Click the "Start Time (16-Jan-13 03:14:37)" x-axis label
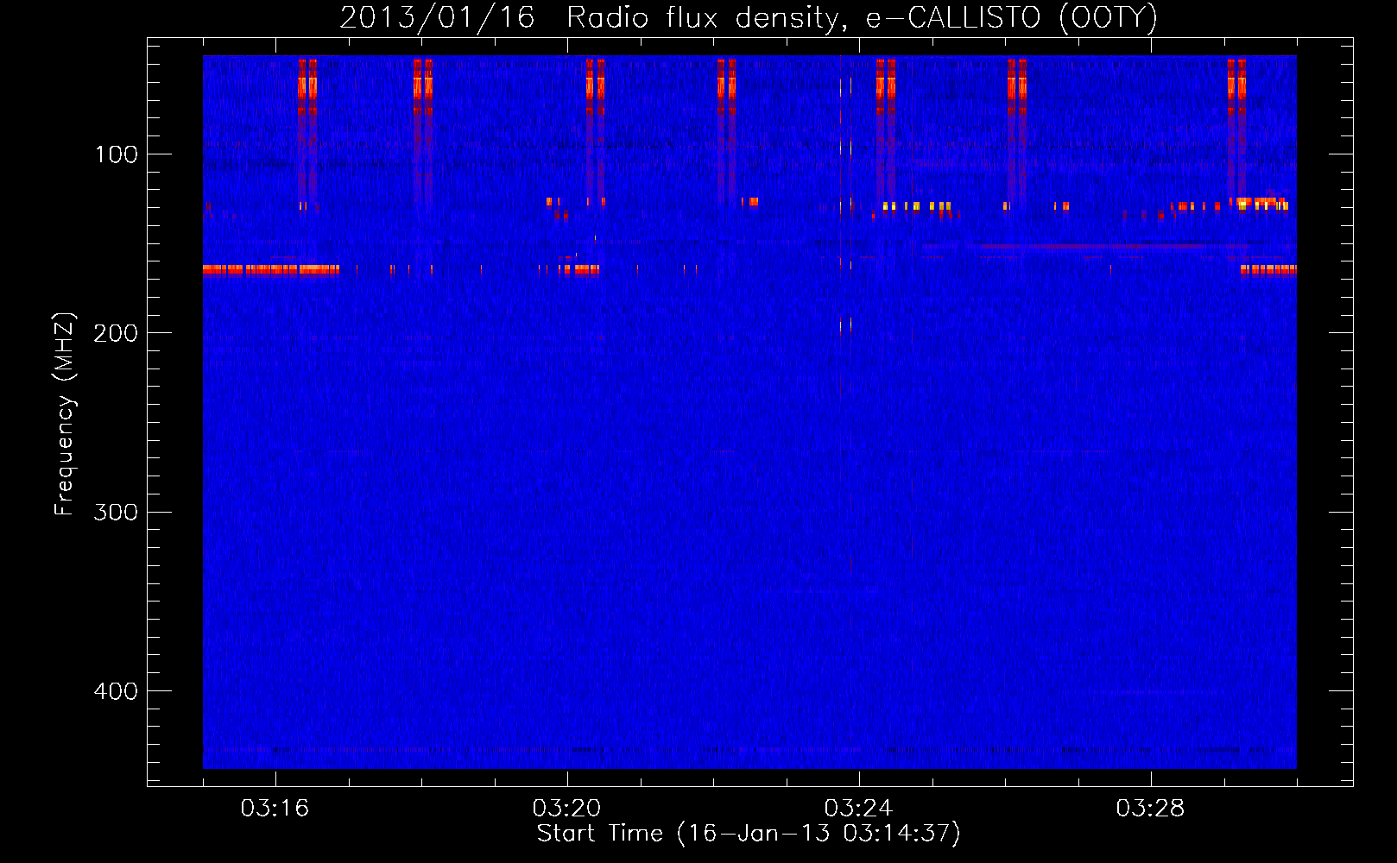1397x863 pixels. pyautogui.click(x=749, y=834)
